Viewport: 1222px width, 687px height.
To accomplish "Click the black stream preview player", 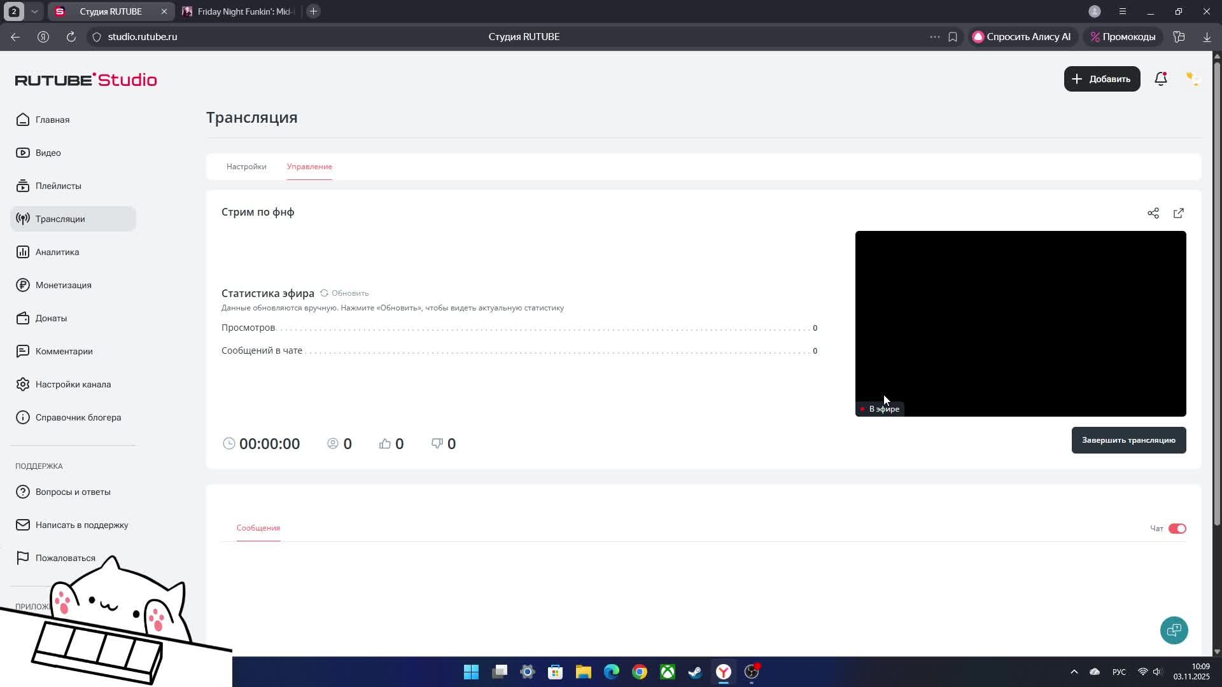I will pyautogui.click(x=1020, y=318).
